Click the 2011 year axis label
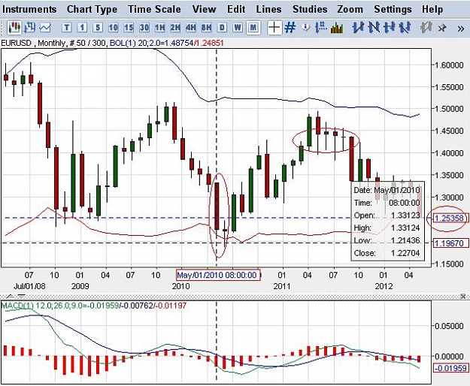The image size is (470, 386). tap(282, 286)
